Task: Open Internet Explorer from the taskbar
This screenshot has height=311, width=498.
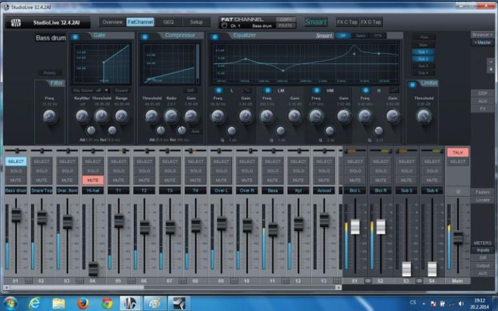Action: [34, 303]
